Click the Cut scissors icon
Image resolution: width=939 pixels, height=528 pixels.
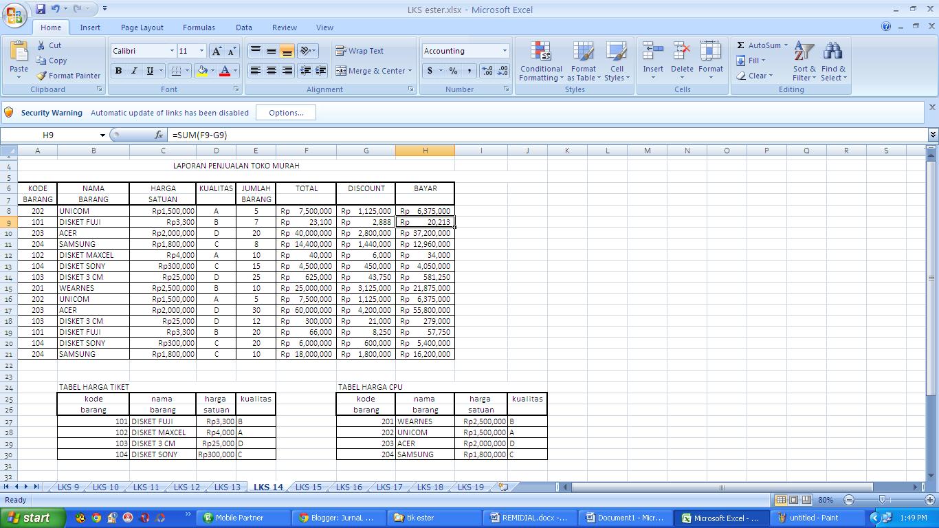(41, 45)
